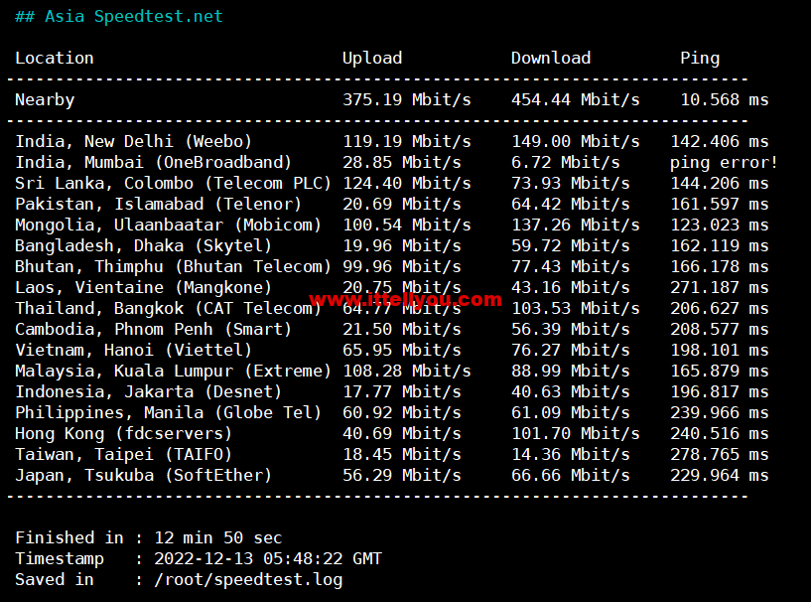
Task: Click 'Sri Lanka, Colombo (Telecom PLC)'
Action: 174,183
